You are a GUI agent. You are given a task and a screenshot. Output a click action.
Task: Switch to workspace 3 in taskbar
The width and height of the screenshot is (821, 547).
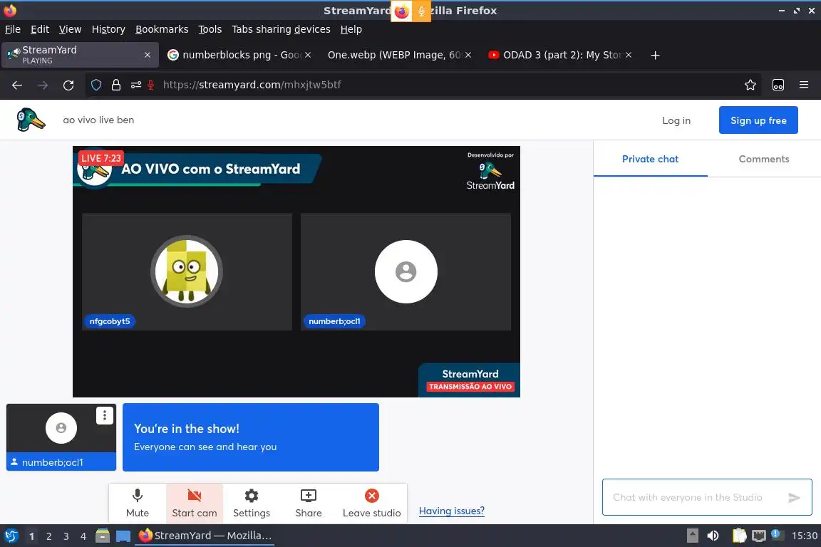point(66,536)
